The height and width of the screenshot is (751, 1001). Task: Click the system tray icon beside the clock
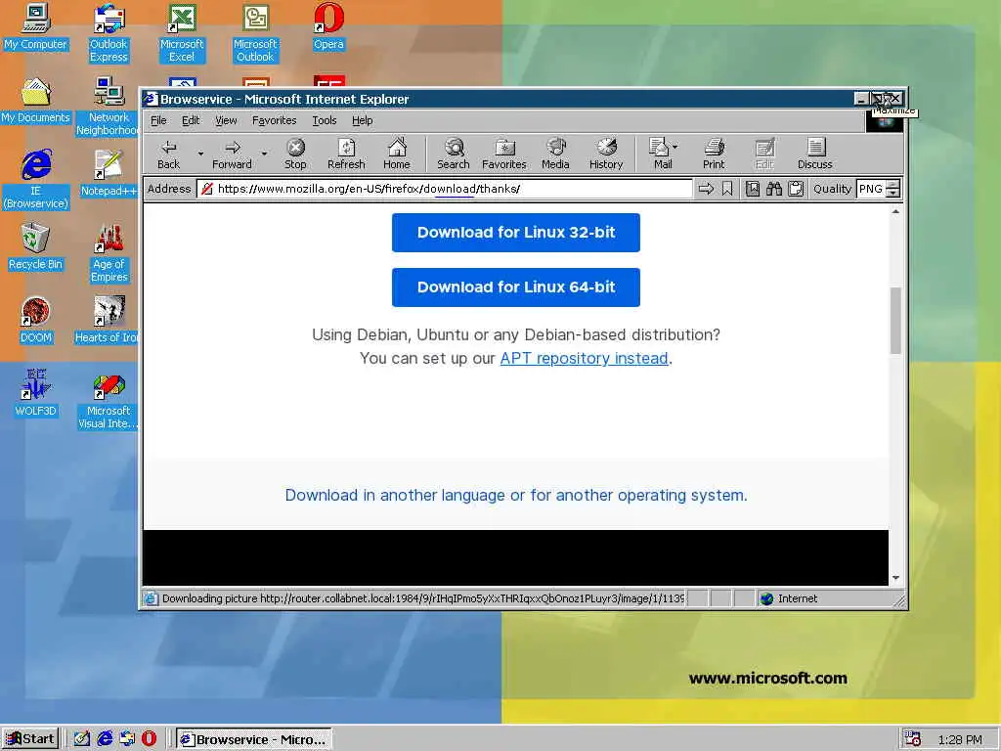point(913,739)
